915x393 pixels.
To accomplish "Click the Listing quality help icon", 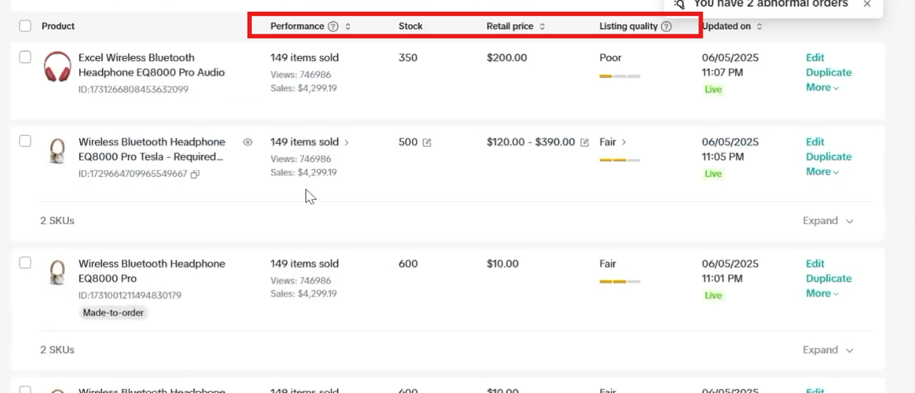I will coord(666,26).
